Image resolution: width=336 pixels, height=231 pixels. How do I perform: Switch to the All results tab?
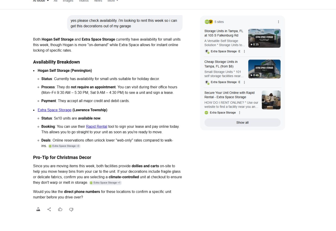coord(55,1)
